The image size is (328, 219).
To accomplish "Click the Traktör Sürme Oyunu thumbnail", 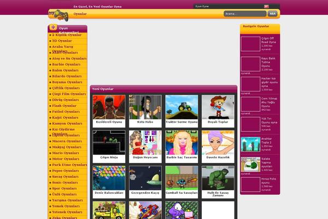I will (181, 107).
